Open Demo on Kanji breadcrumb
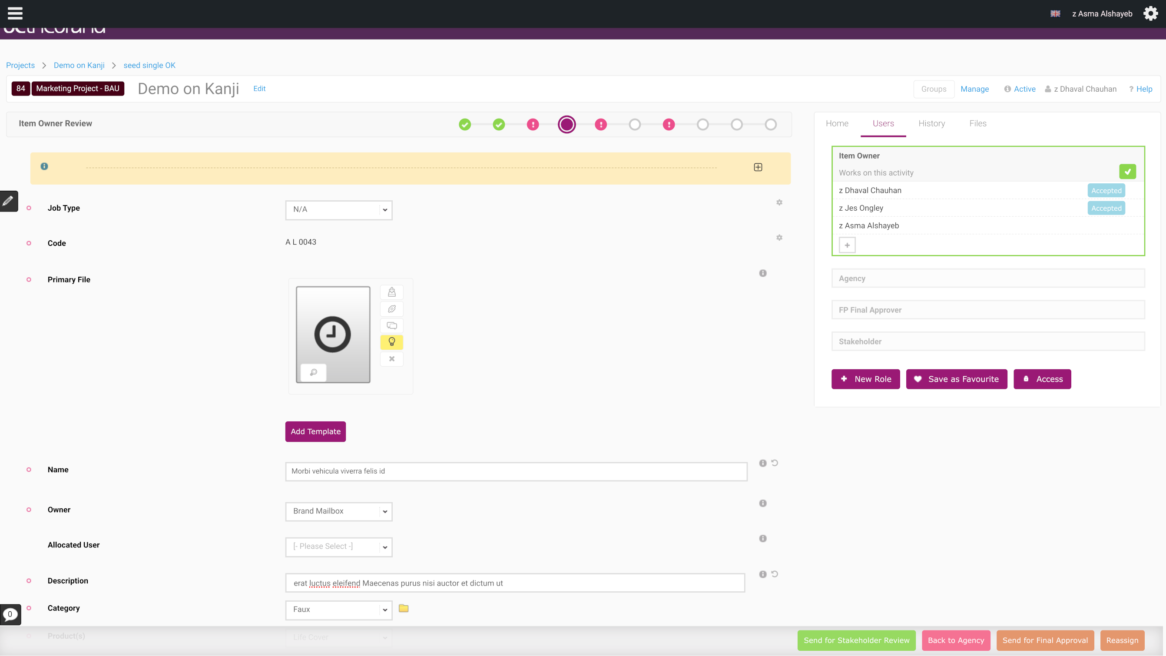Image resolution: width=1166 pixels, height=656 pixels. pos(79,65)
